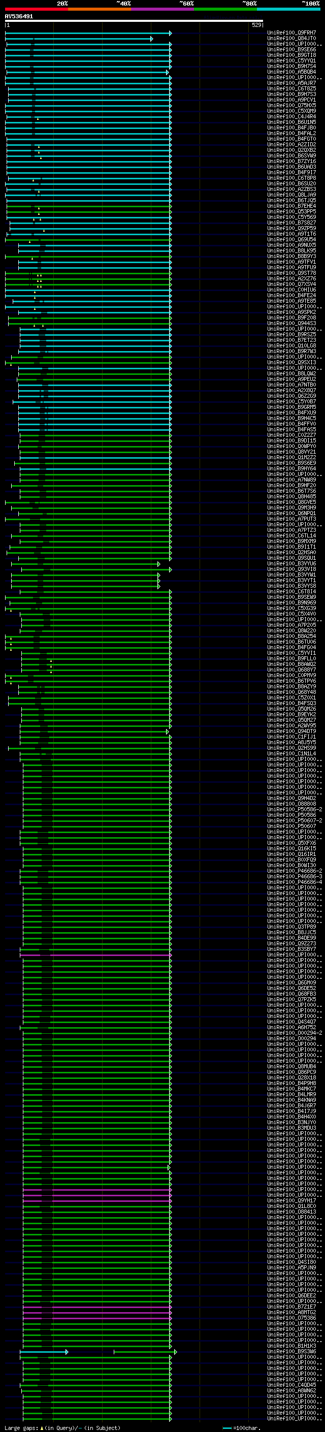Select the UniRef100_B6U1N5 entry

coord(291,122)
